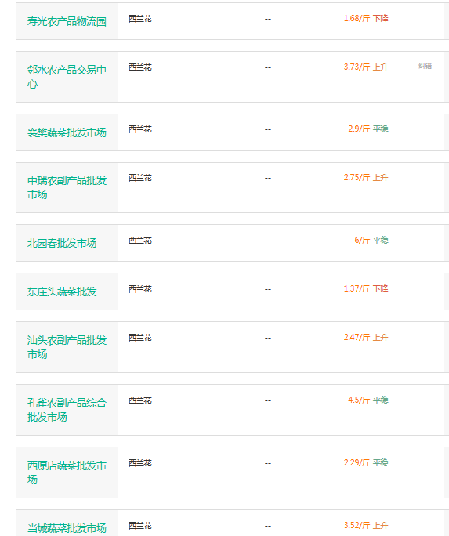Click 西兰花 in the 东庄头蔬菜批发 row
Image resolution: width=449 pixels, height=536 pixels.
click(x=140, y=289)
